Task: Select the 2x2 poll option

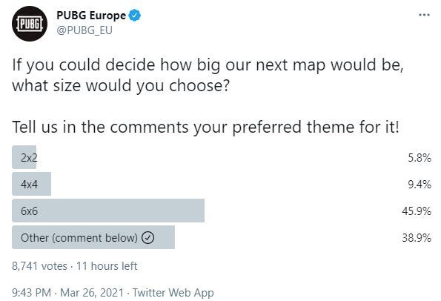Action: [x=222, y=157]
